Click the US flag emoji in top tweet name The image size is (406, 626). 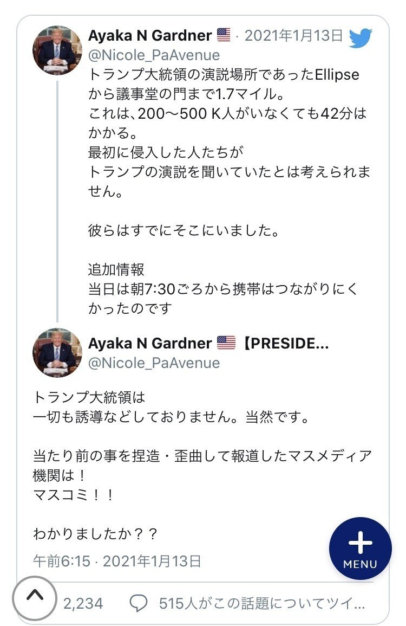pyautogui.click(x=224, y=35)
